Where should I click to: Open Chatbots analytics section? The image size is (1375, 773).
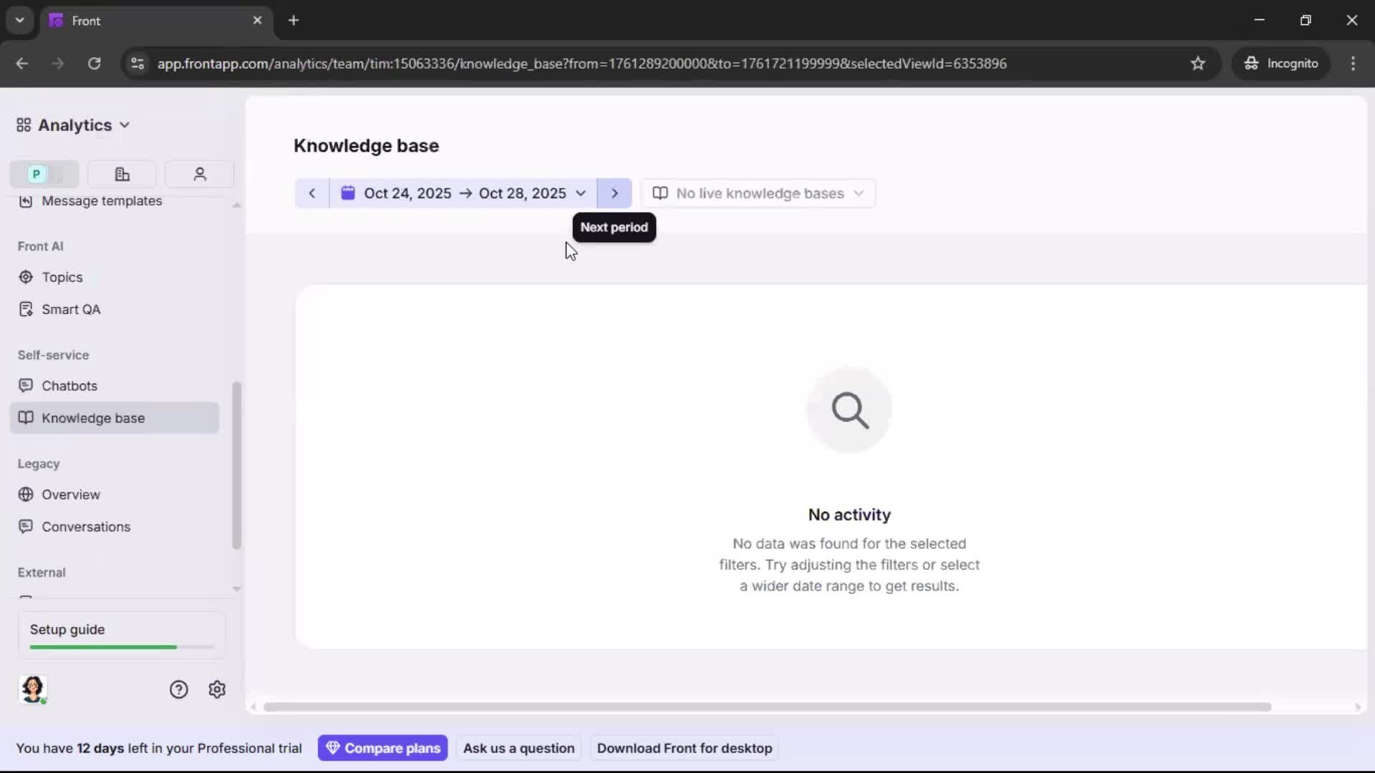pos(69,386)
